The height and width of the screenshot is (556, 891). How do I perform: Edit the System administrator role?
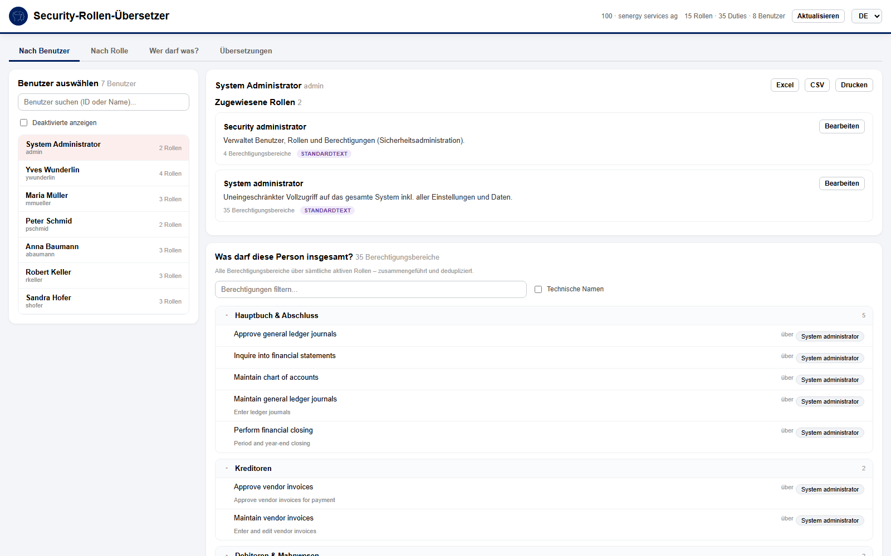pyautogui.click(x=841, y=183)
